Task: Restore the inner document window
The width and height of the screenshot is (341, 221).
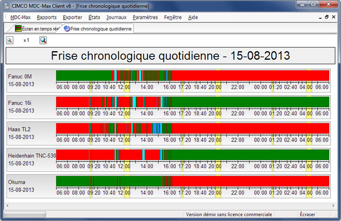Action: tap(327, 17)
